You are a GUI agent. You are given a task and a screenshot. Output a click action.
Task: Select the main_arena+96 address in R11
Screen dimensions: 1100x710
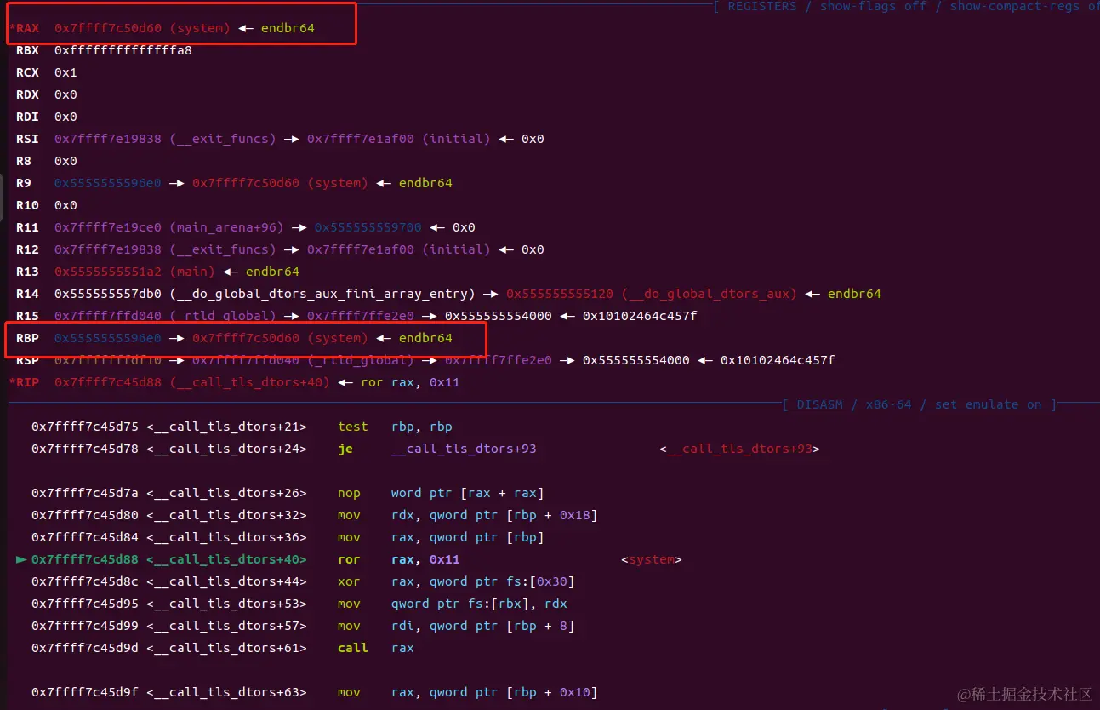(169, 227)
